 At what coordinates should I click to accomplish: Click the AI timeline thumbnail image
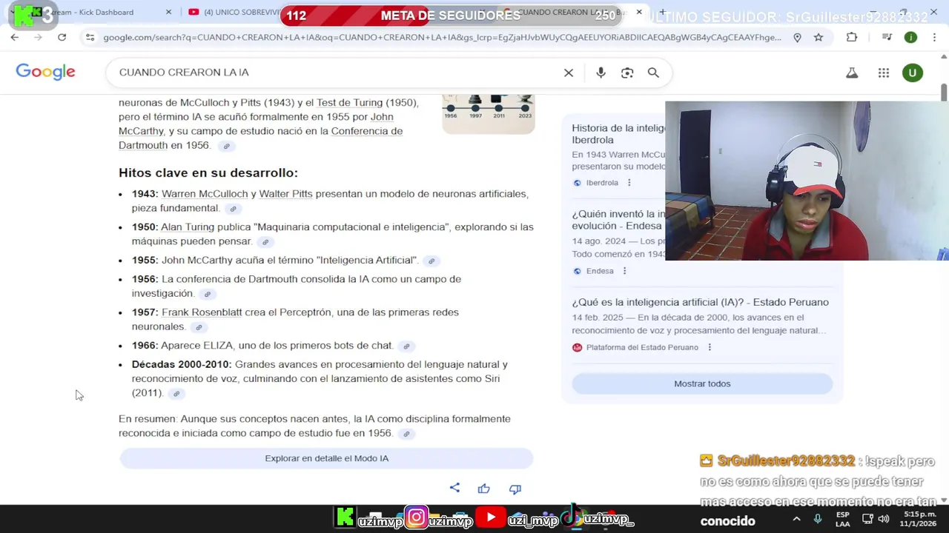(x=488, y=114)
